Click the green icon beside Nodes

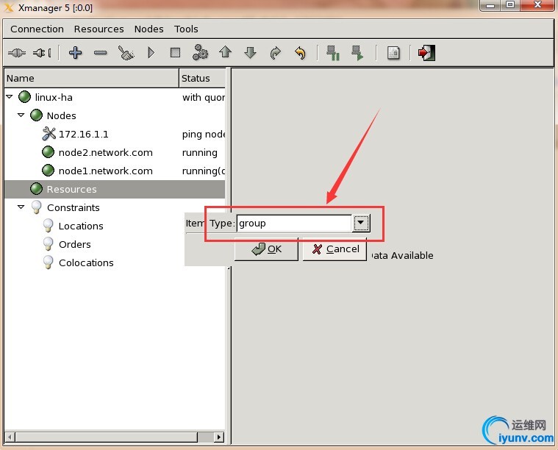coord(36,115)
